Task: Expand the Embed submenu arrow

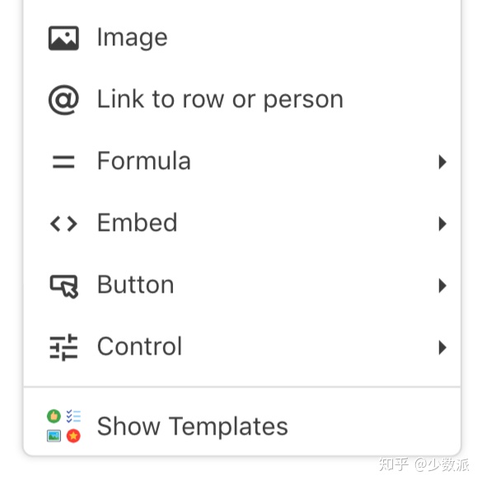Action: pyautogui.click(x=442, y=224)
